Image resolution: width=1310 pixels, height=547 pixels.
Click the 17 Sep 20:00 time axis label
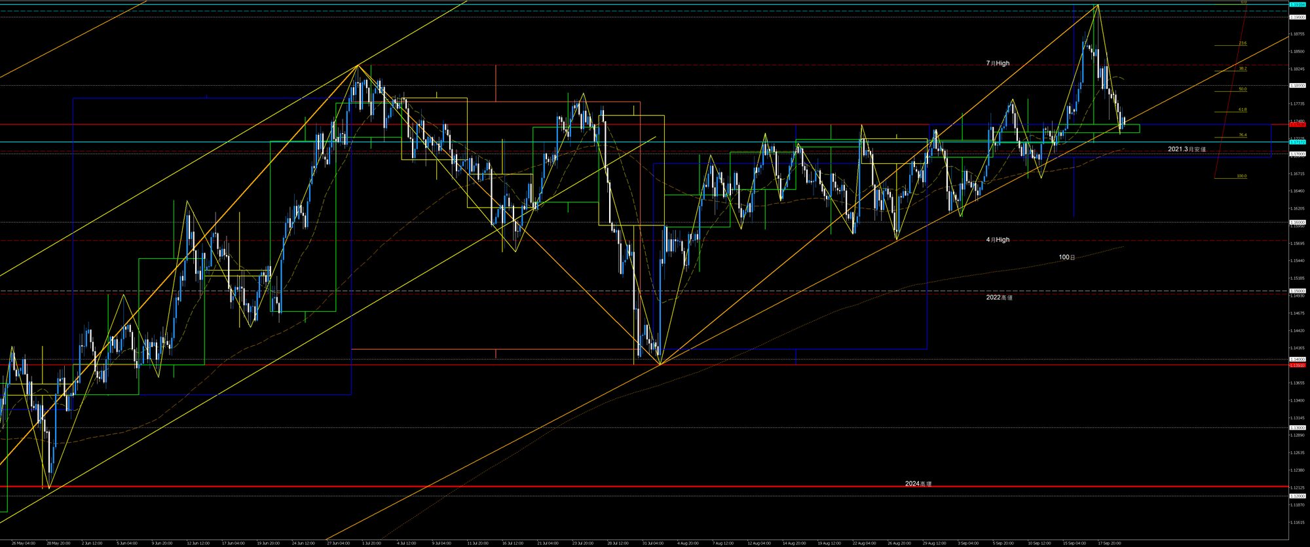pyautogui.click(x=1109, y=543)
